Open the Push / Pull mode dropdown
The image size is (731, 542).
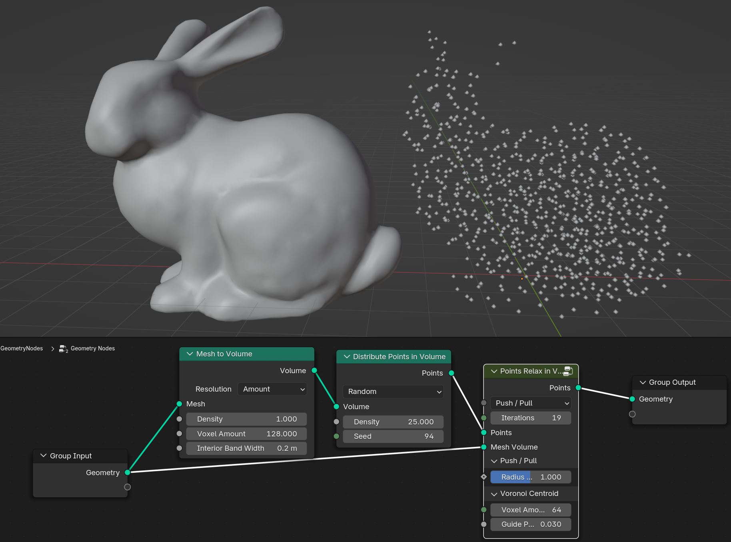[531, 403]
